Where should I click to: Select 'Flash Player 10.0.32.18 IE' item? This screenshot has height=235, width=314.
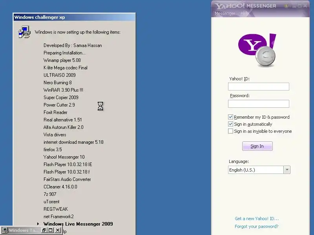tap(68, 164)
